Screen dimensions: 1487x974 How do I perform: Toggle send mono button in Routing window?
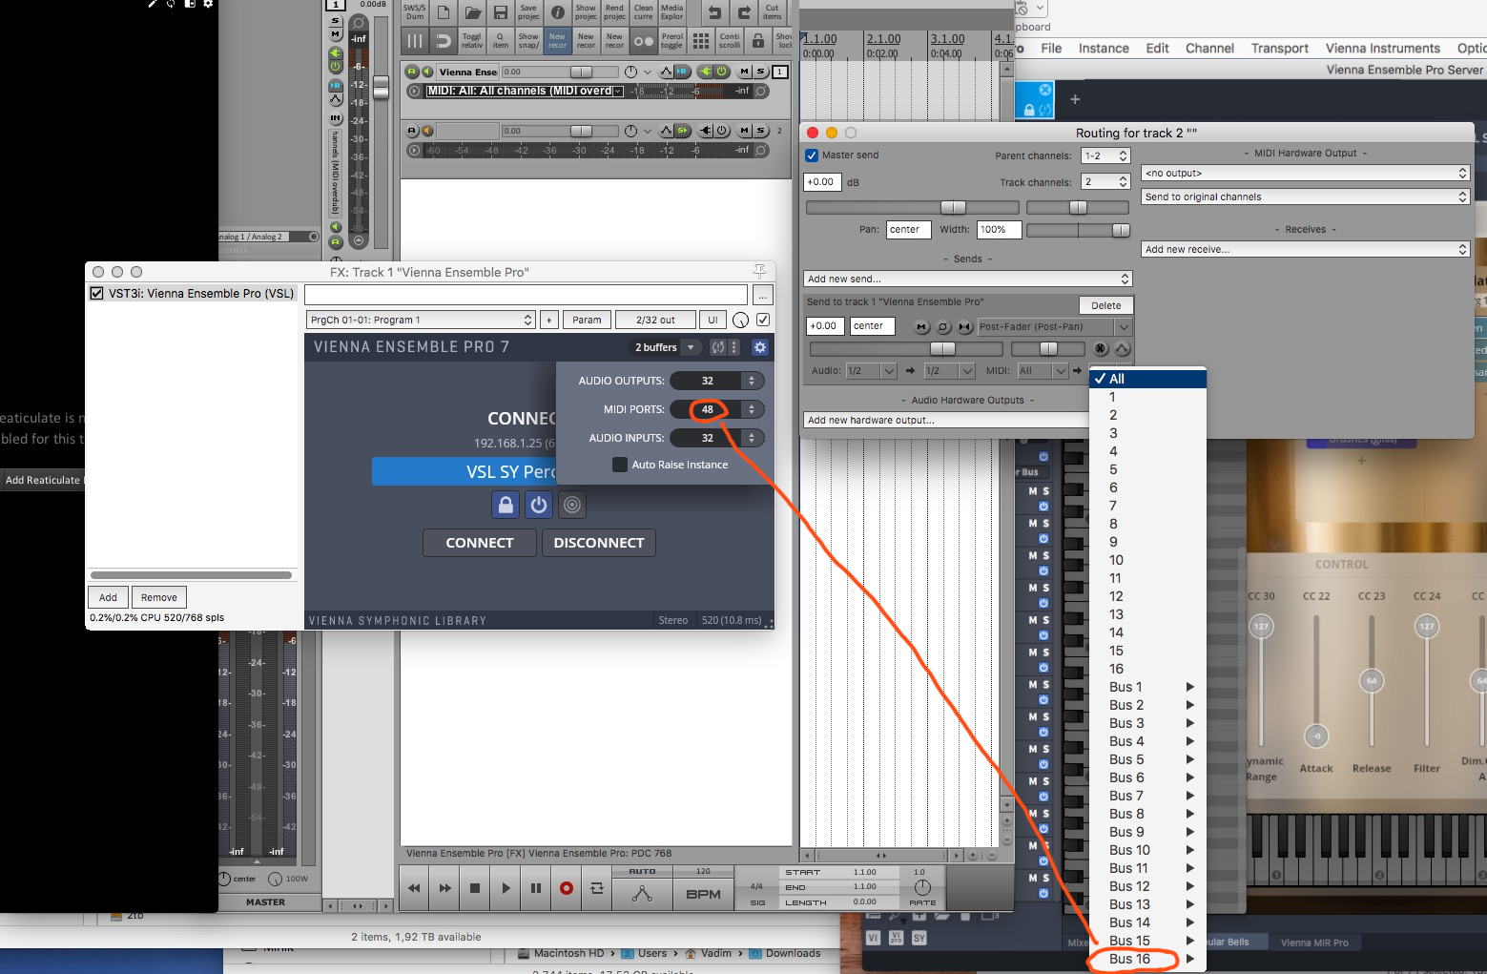click(x=965, y=326)
